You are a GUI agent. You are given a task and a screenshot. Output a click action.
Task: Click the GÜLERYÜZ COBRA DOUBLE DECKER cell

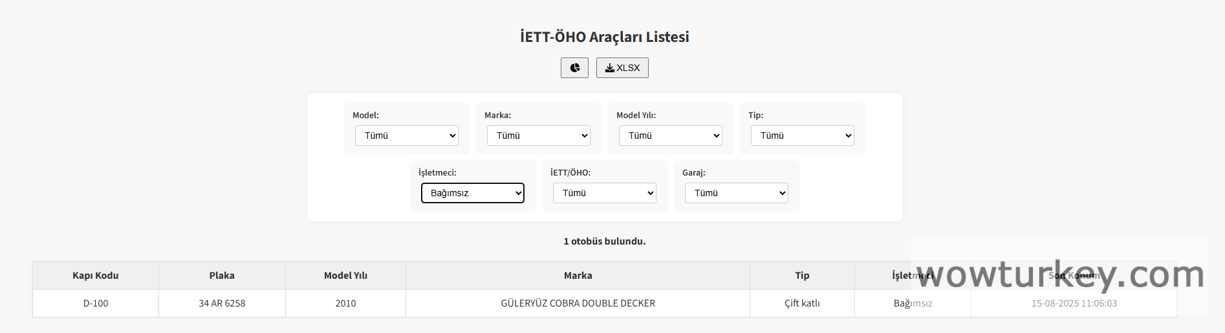pyautogui.click(x=578, y=303)
